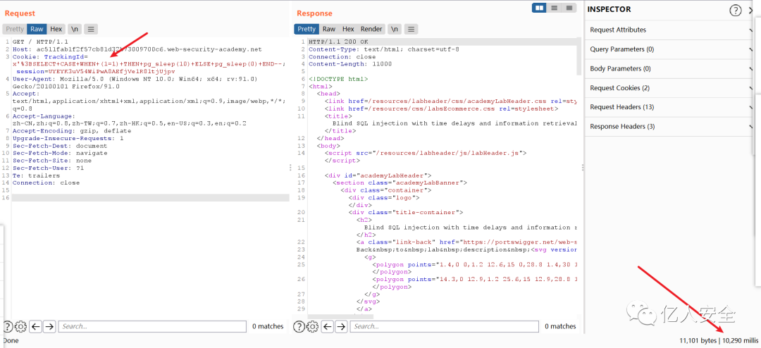
Task: Click the 'Cookie: TrackingId=' line
Action: click(49, 56)
